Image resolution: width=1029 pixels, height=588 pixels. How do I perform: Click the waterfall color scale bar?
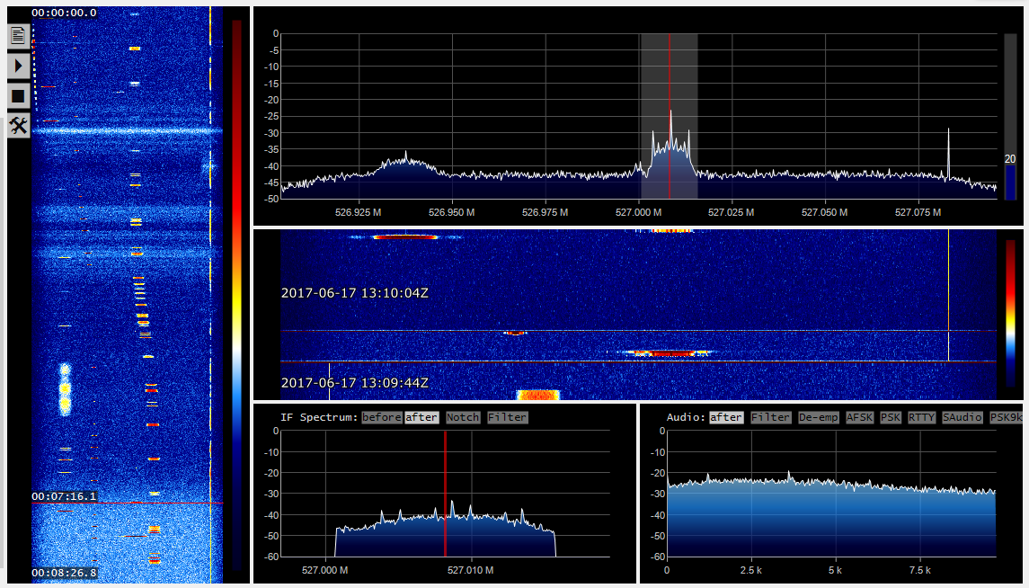[x=1010, y=314]
